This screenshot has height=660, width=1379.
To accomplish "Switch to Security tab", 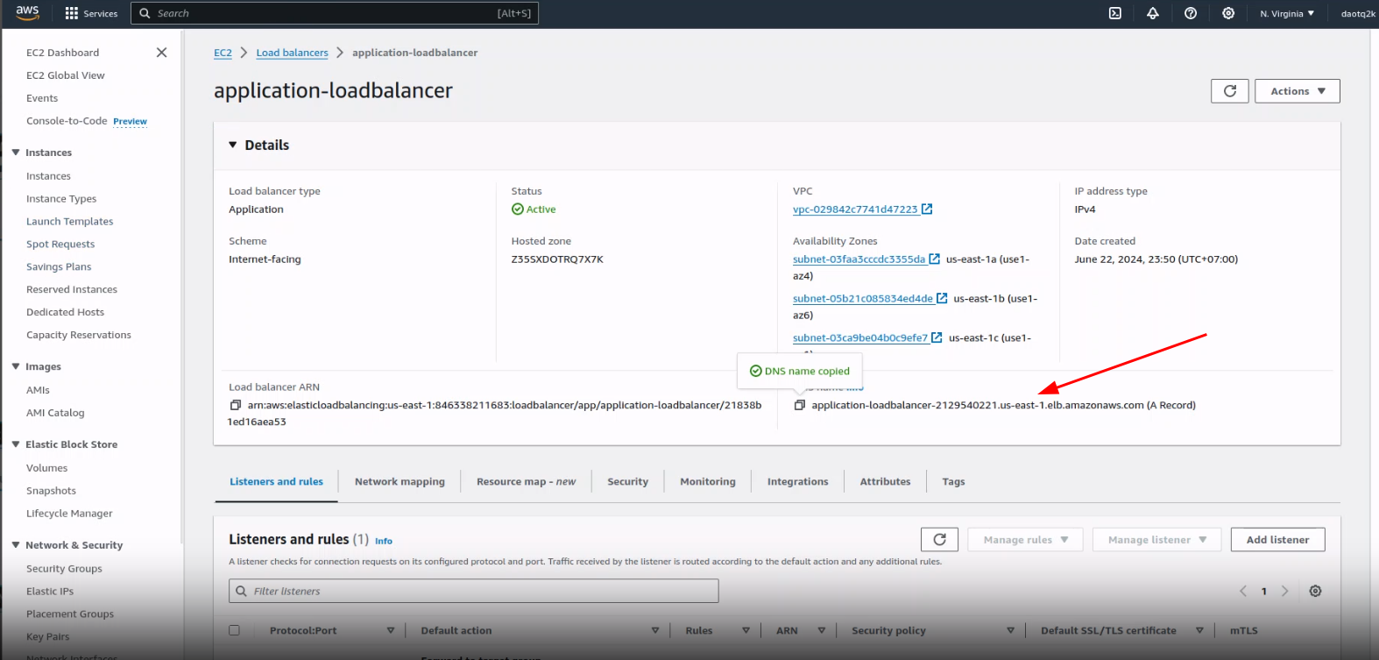I will tap(628, 482).
